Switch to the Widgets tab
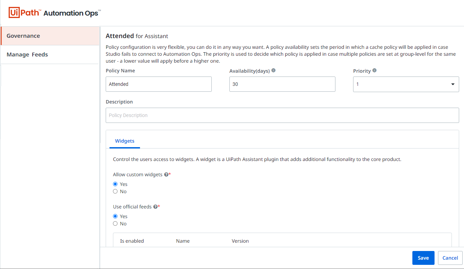Viewport: 464px width, 269px height. (x=125, y=141)
